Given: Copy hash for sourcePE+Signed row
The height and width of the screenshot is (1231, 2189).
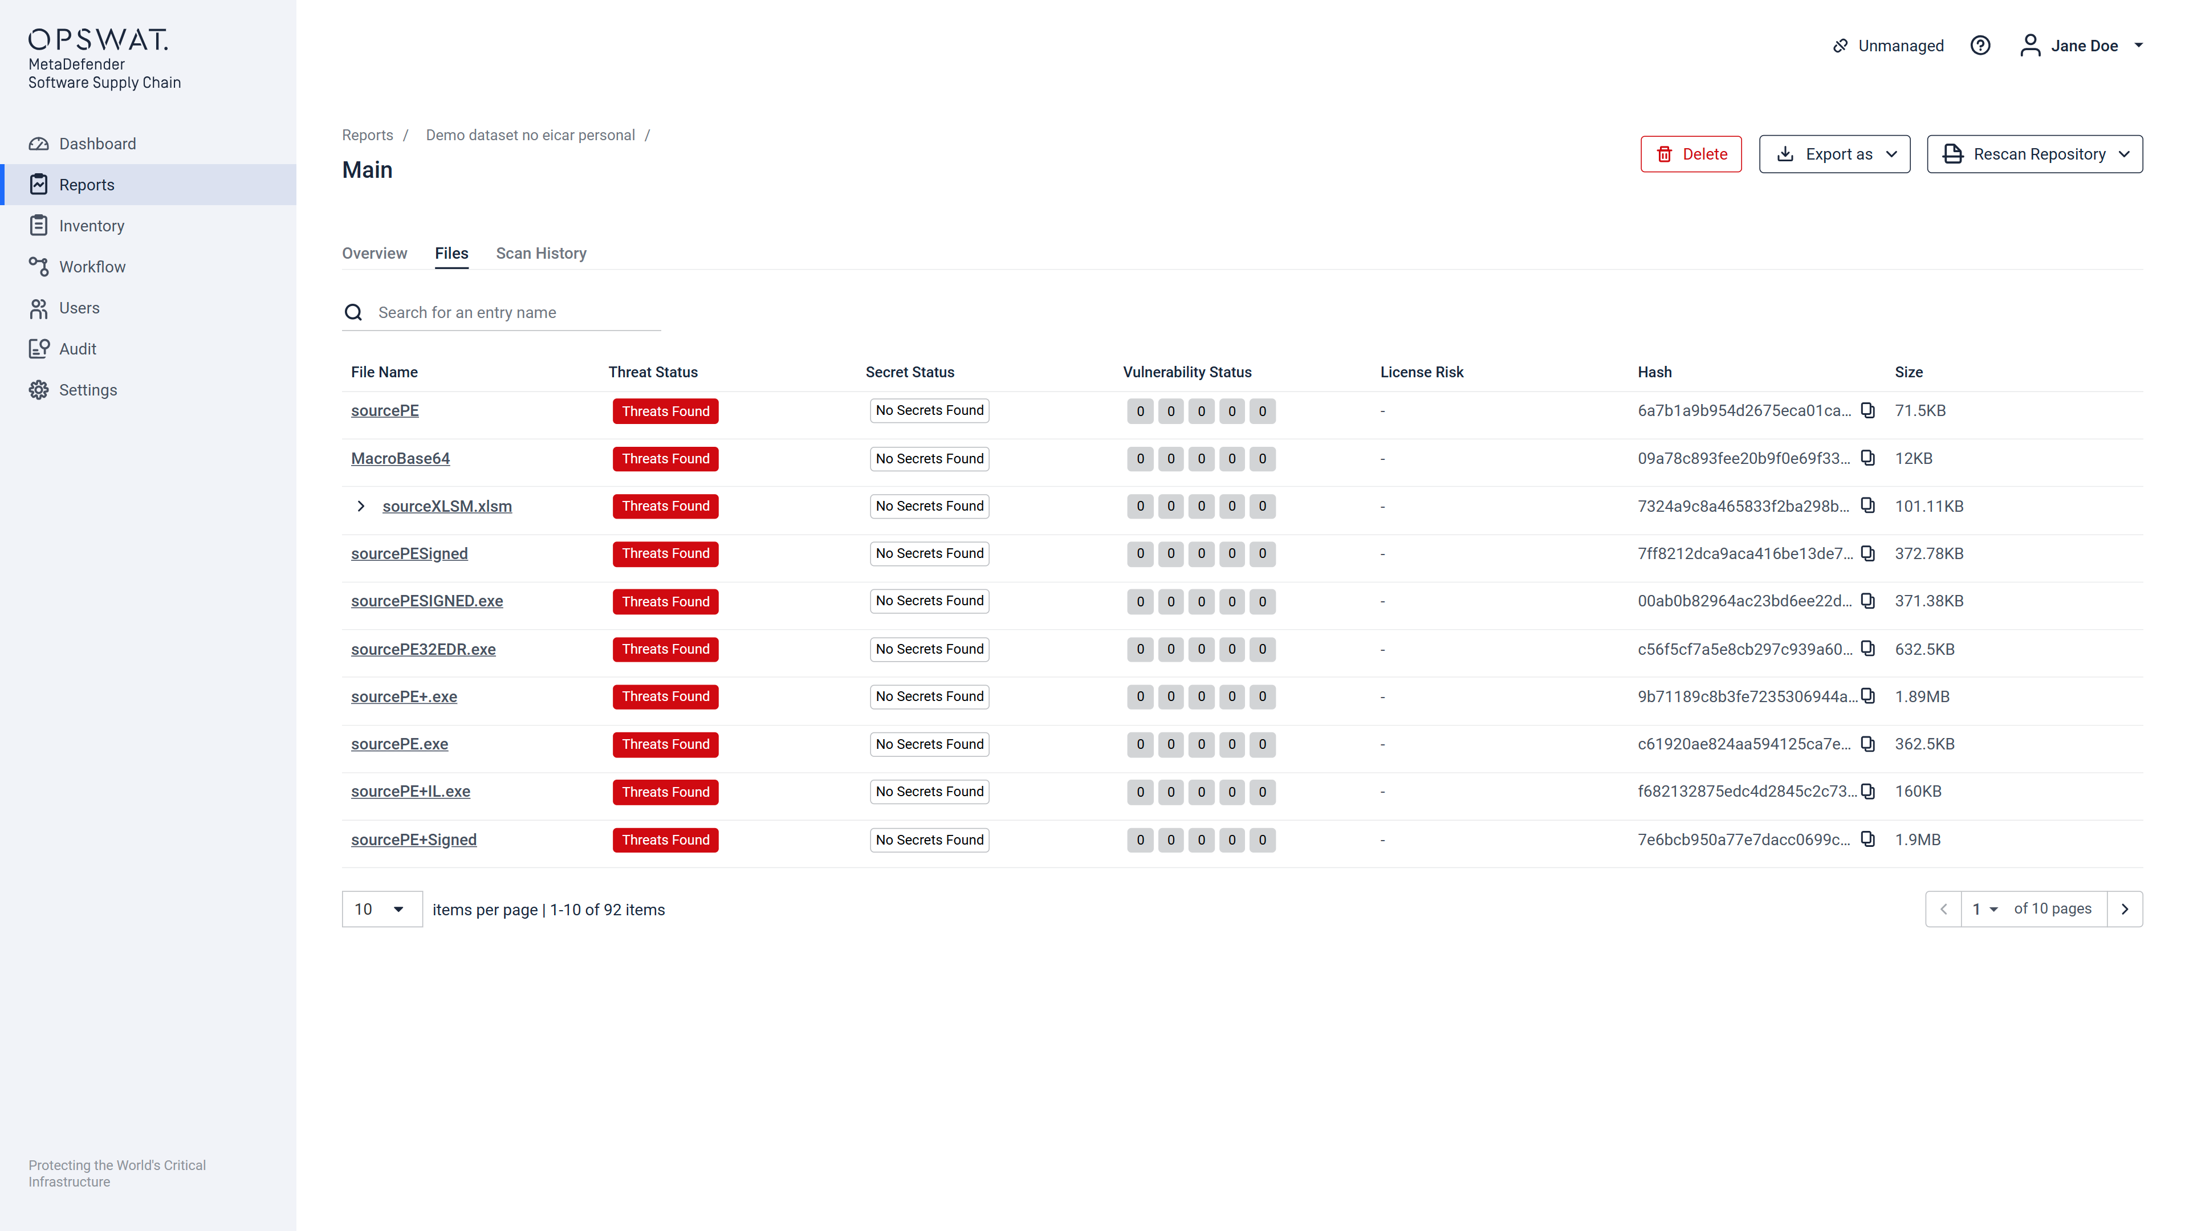Looking at the screenshot, I should (1867, 839).
